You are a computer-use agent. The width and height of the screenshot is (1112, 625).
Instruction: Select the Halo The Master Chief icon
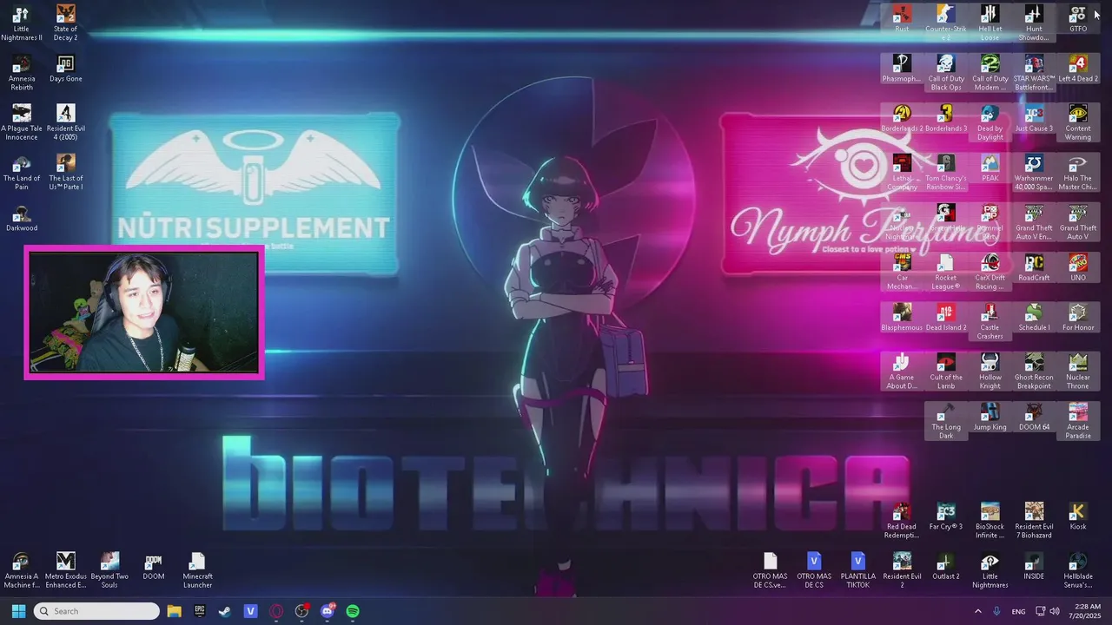(x=1078, y=172)
